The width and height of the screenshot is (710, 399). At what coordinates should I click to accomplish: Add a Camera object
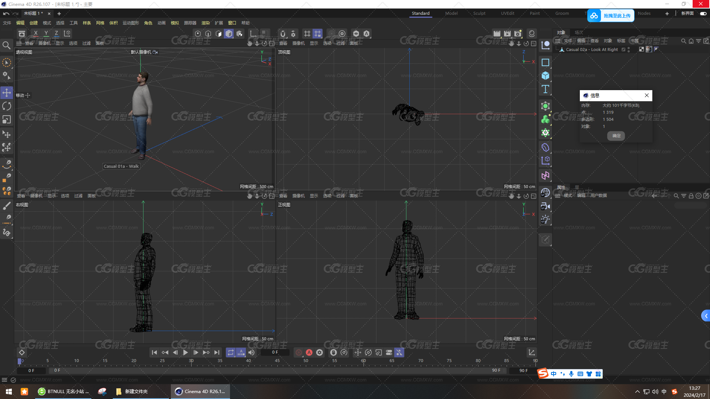[x=545, y=206]
